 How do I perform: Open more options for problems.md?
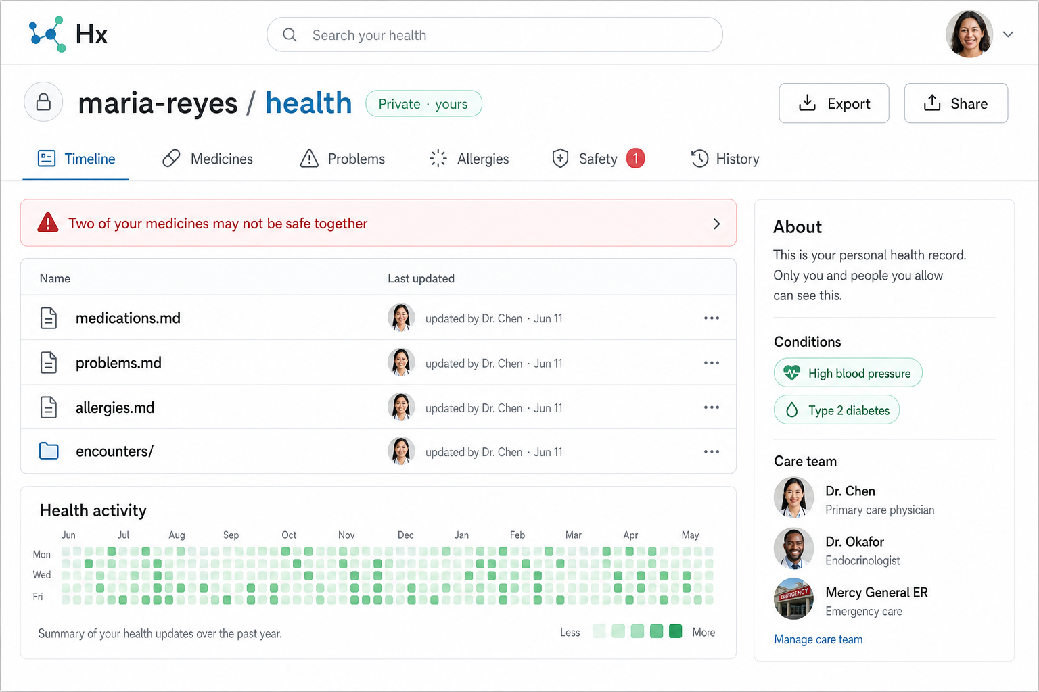(x=711, y=363)
